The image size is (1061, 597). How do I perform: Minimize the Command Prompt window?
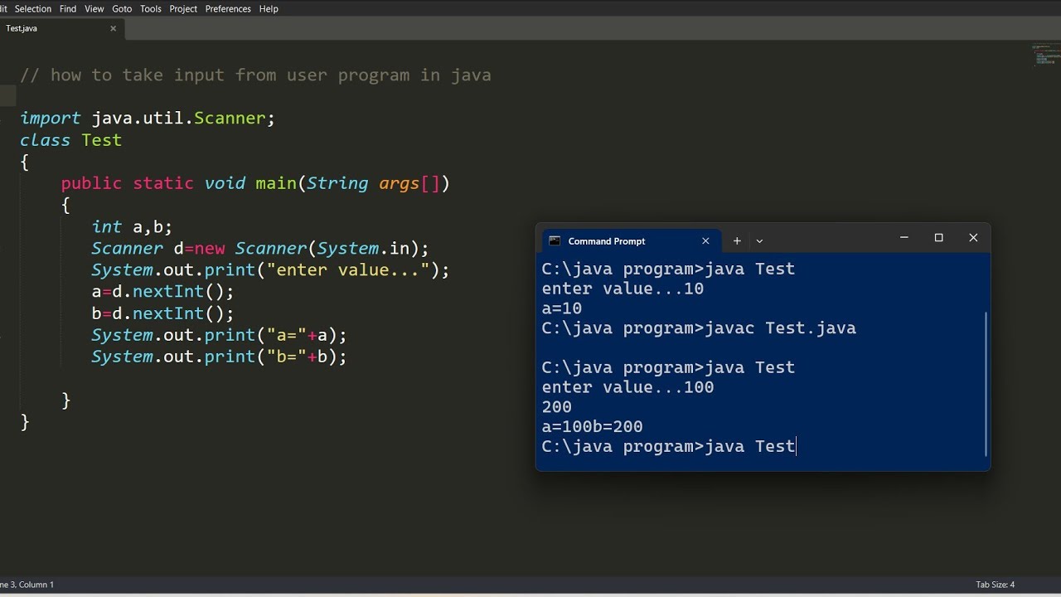[904, 238]
